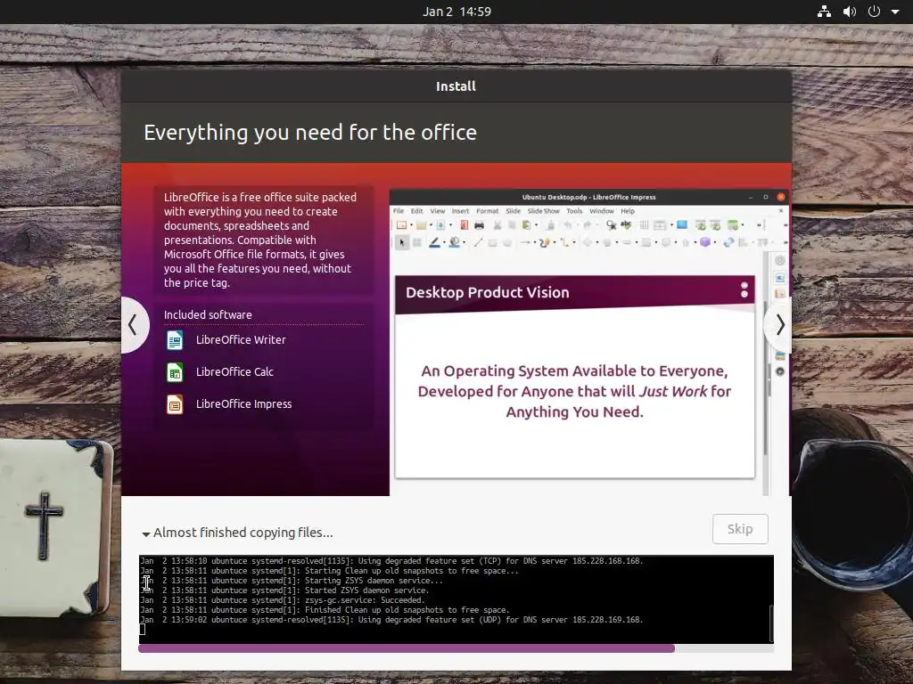Click the purple installation progress bar
913x684 pixels.
pos(407,648)
